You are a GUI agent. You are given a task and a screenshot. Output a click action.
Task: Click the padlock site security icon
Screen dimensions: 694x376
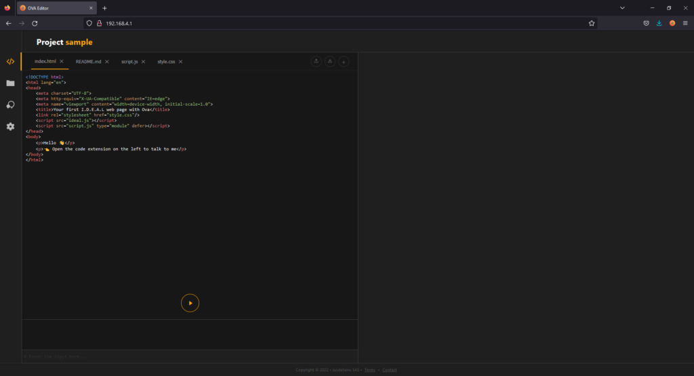click(x=99, y=24)
